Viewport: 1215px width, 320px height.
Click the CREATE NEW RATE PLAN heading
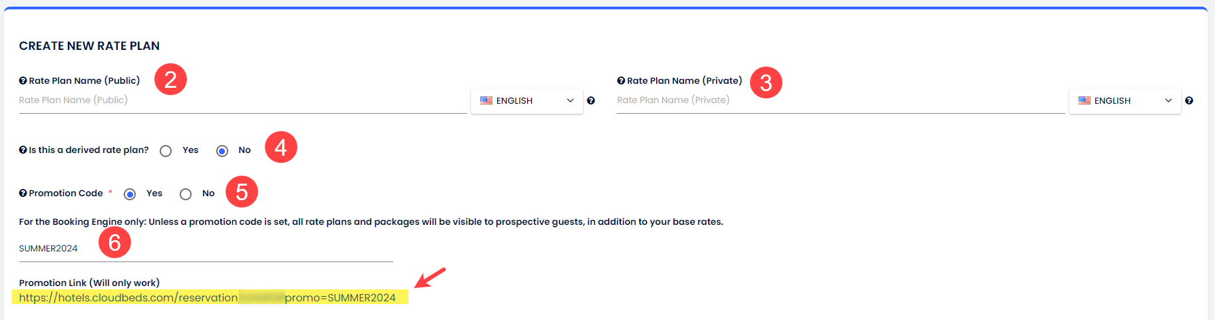click(89, 46)
